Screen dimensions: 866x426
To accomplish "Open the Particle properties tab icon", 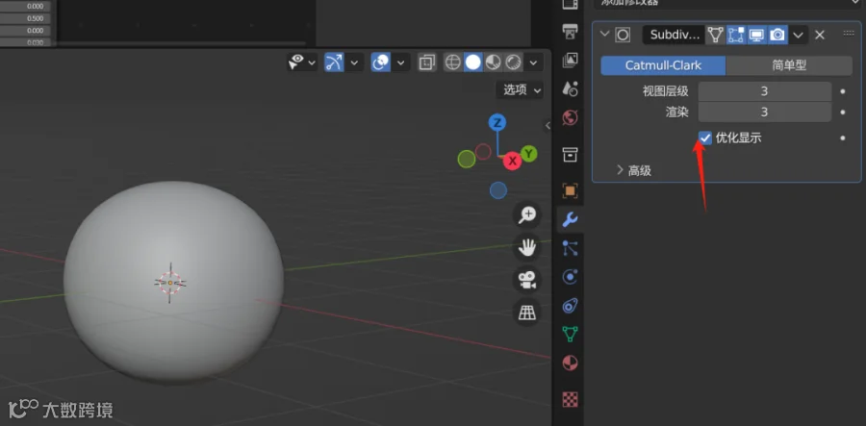I will click(570, 248).
